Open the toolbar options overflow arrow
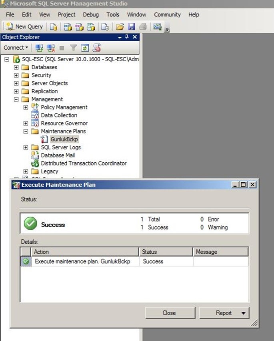 (167, 30)
